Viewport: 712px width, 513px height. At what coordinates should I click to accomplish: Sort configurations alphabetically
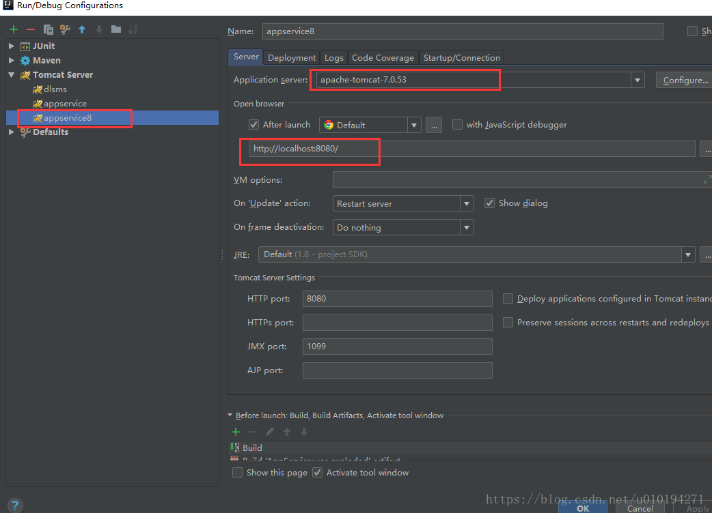pos(133,29)
